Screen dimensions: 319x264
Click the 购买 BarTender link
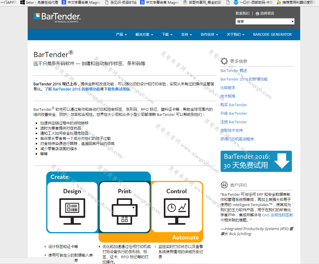234,105
